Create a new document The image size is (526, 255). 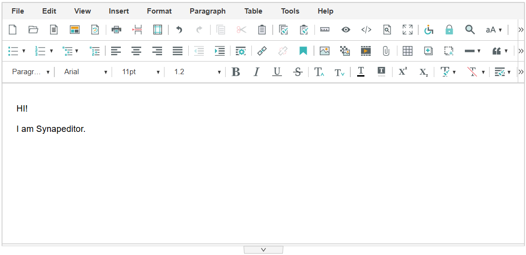pyautogui.click(x=13, y=30)
